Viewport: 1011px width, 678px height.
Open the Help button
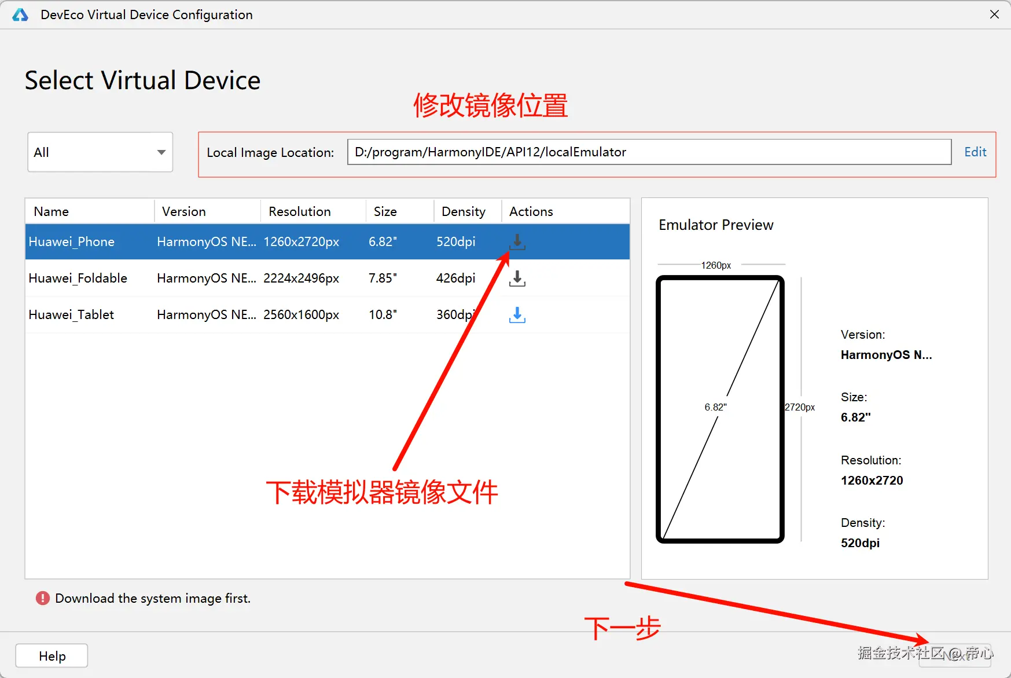[52, 656]
